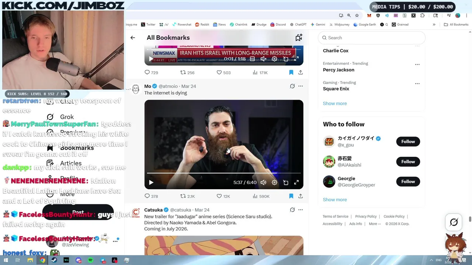Toggle picture-in-picture on Newsmax video
This screenshot has height=265, width=472.
click(285, 59)
